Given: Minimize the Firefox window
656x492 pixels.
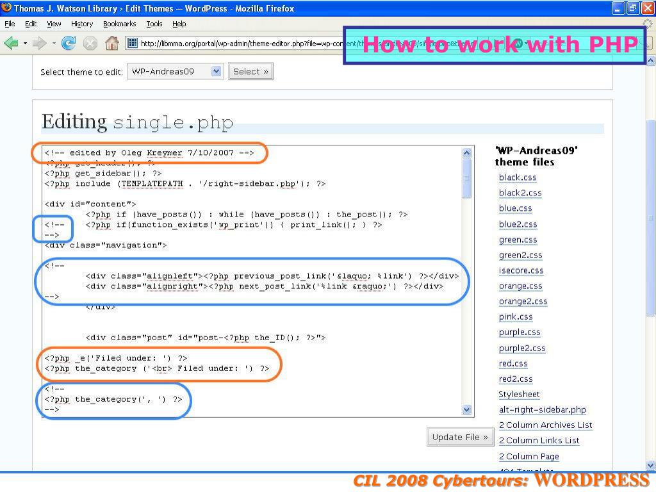Looking at the screenshot, I should tap(618, 8).
